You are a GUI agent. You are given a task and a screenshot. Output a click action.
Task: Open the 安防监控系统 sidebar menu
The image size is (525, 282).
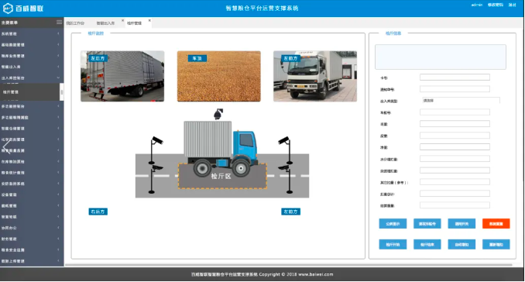(32, 184)
